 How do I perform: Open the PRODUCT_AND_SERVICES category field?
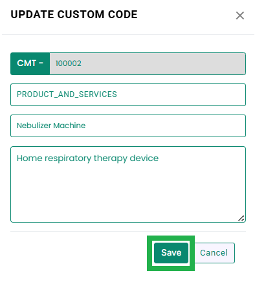point(128,94)
